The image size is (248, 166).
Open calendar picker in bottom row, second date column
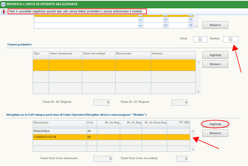tap(190, 26)
